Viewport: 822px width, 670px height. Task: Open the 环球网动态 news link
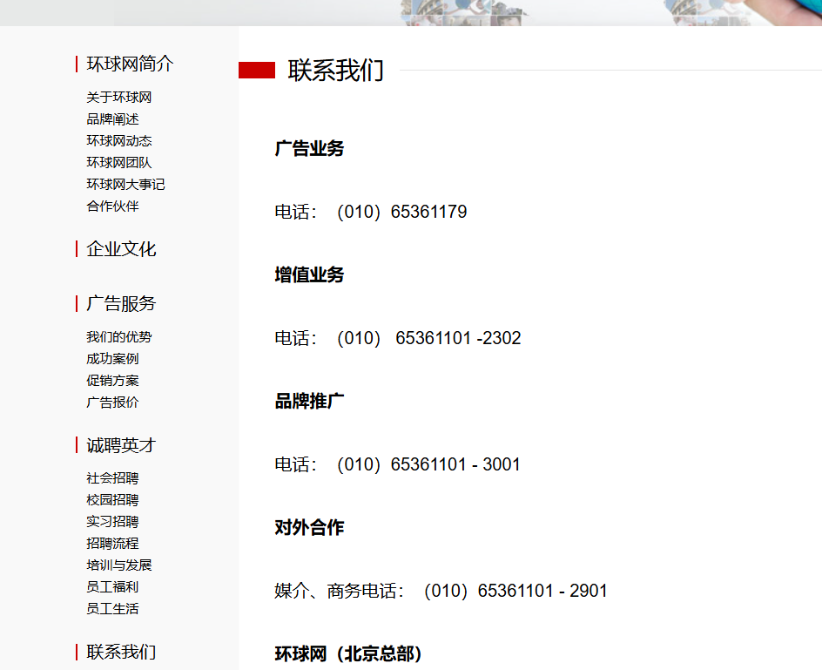118,140
